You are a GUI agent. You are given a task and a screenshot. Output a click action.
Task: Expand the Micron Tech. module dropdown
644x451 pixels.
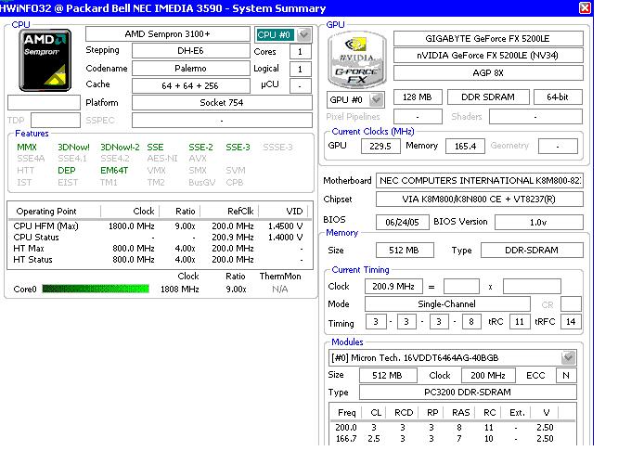click(569, 358)
